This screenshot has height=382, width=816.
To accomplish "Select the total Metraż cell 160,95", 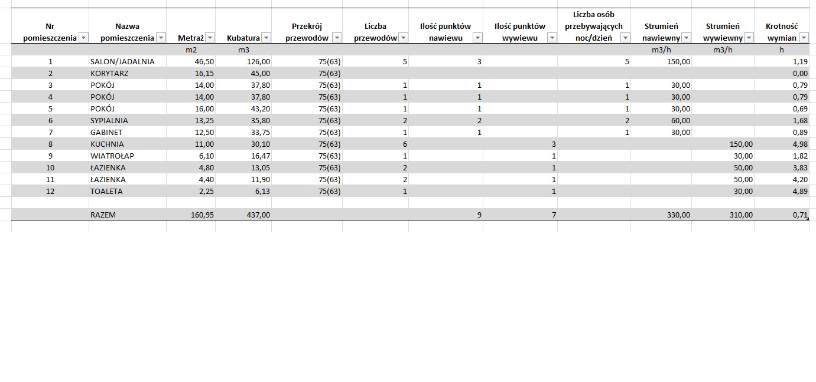I will pos(200,215).
